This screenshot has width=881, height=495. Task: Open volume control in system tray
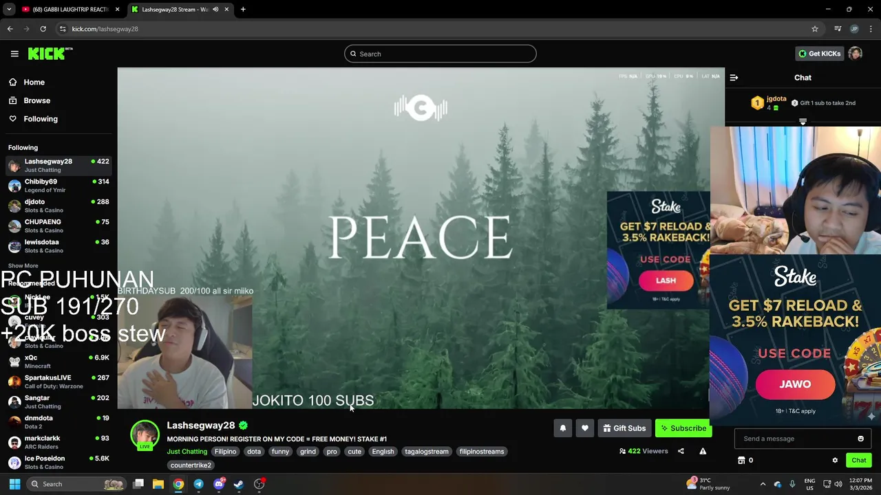[x=838, y=484]
